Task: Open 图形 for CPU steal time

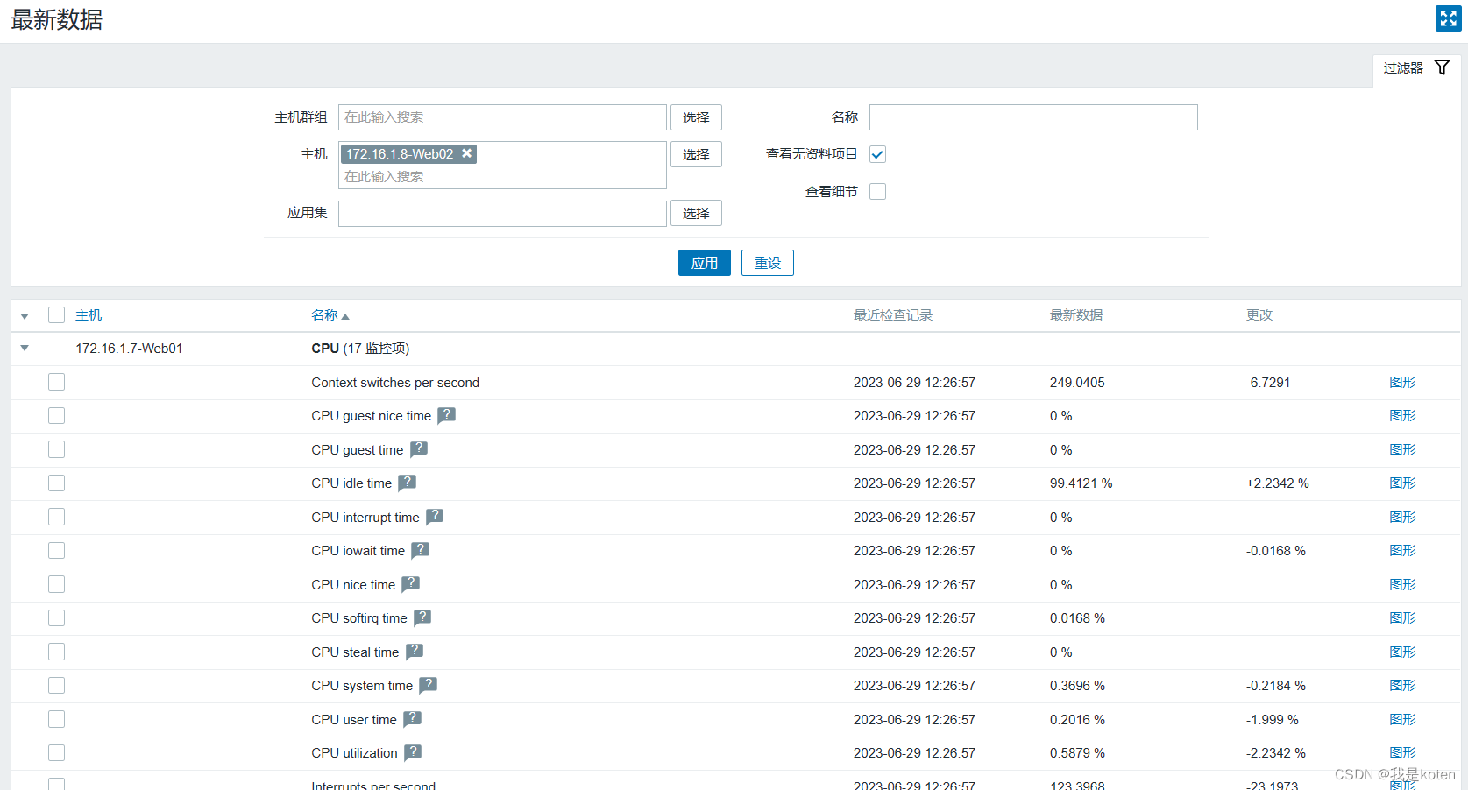Action: [1402, 652]
